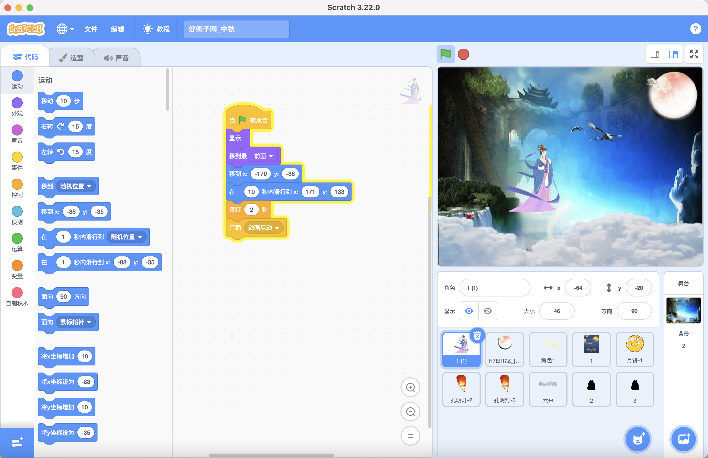Edit the project title 好例子网_中秋
Viewport: 708px width, 458px height.
tap(236, 29)
